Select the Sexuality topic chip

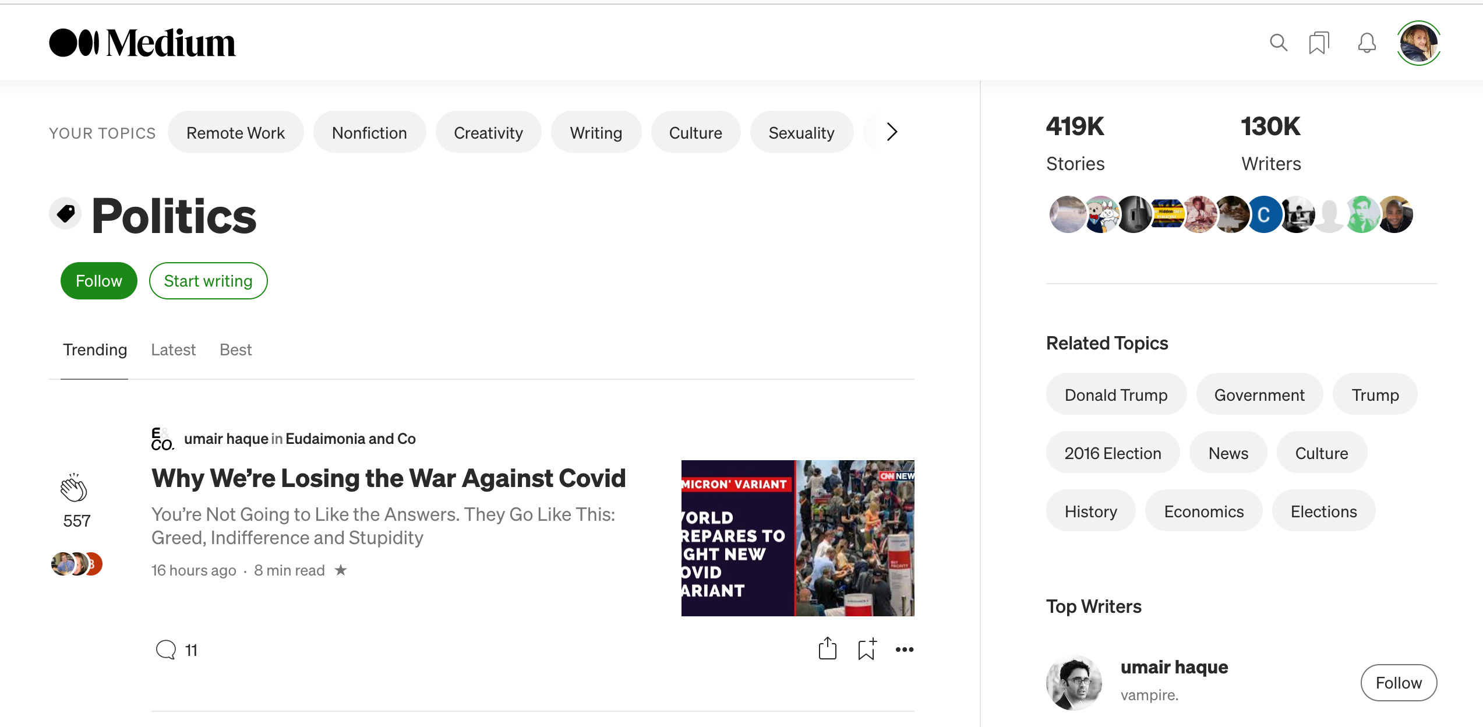tap(801, 132)
